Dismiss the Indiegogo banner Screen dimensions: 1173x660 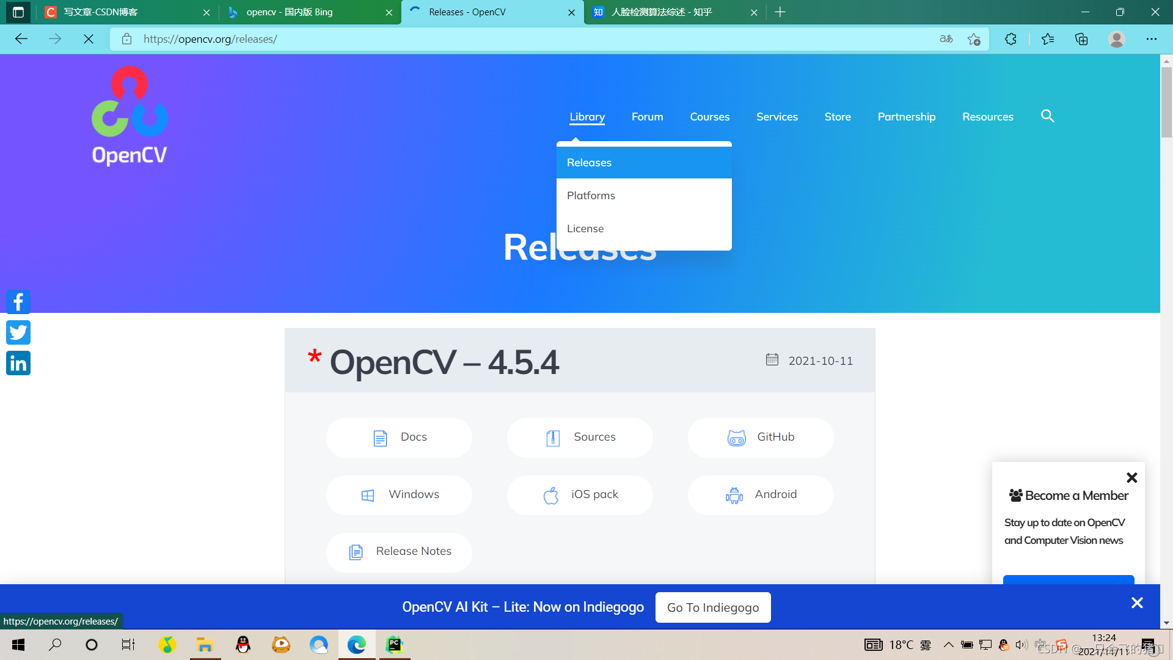1137,603
